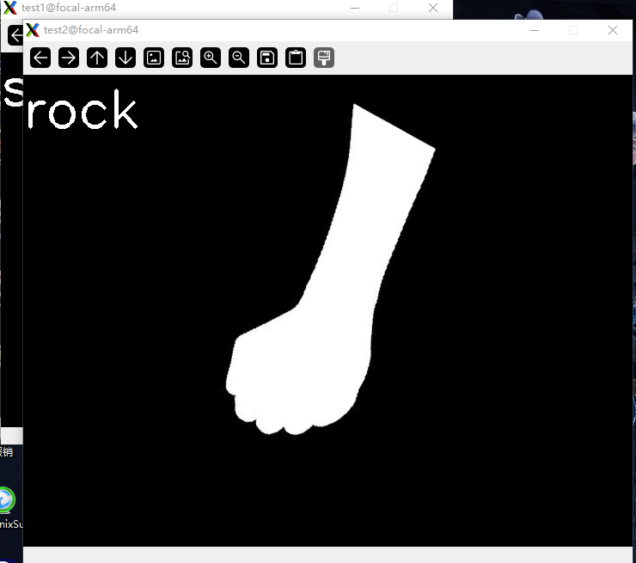
Task: Click the image with magnifier icon
Action: [182, 58]
